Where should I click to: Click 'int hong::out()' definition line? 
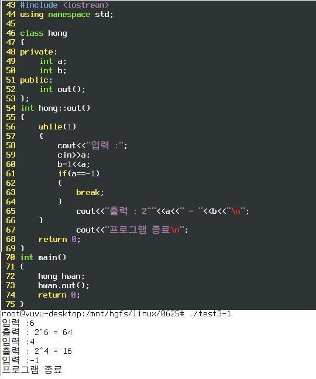(x=55, y=108)
